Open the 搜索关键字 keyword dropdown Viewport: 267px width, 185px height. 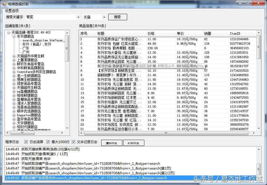tap(78, 17)
